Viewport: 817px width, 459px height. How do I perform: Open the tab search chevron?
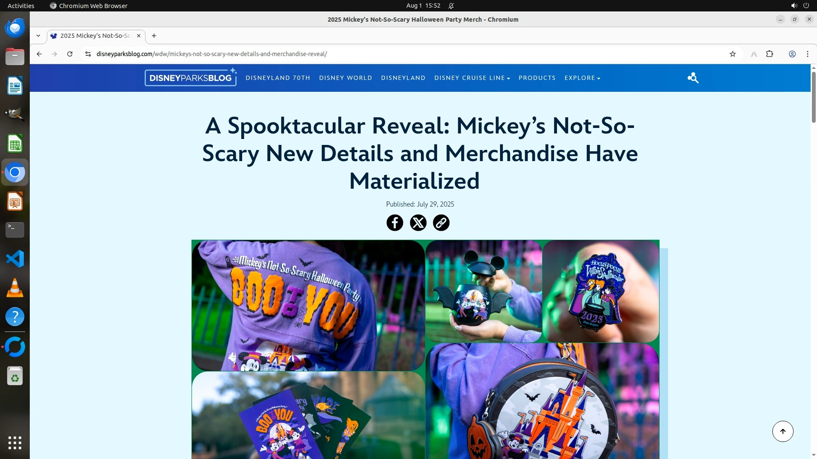[38, 36]
